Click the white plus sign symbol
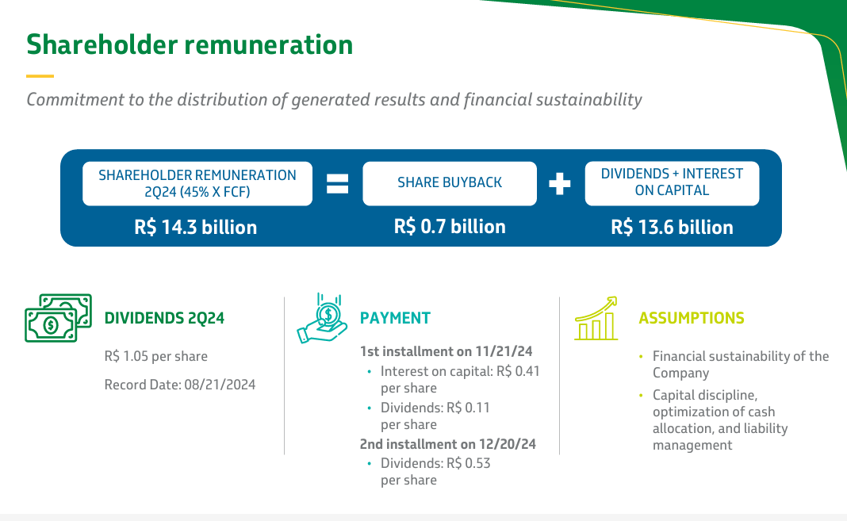 [x=560, y=183]
